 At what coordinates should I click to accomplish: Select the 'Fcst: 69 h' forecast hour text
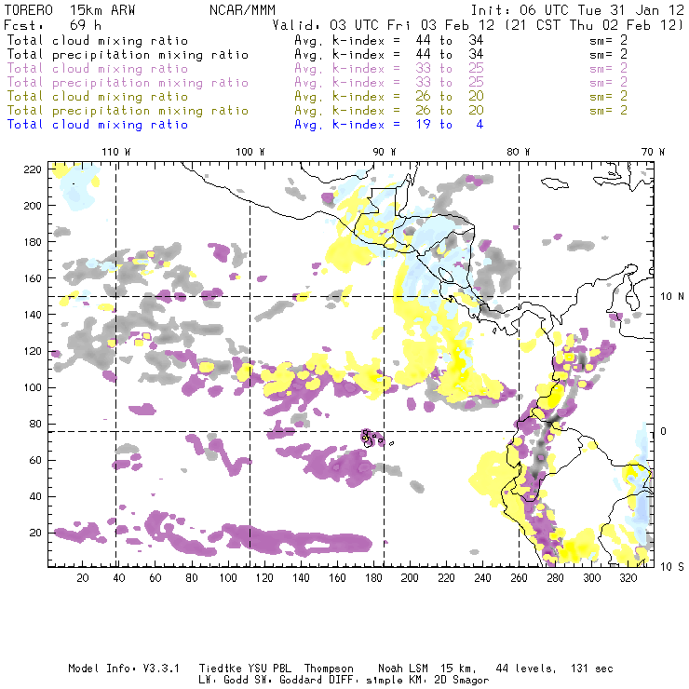[x=53, y=25]
